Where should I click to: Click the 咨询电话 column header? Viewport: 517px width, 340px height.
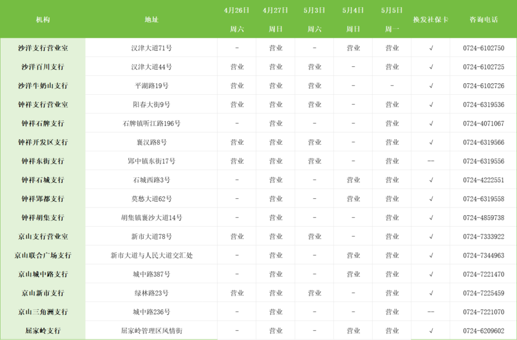pos(483,20)
